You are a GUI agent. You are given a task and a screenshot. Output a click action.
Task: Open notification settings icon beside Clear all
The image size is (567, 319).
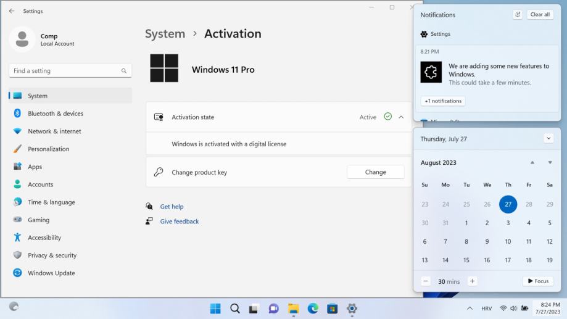tap(518, 15)
